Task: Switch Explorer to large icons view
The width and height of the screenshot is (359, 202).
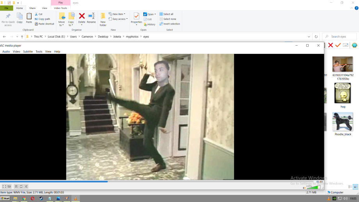Action: point(355,187)
